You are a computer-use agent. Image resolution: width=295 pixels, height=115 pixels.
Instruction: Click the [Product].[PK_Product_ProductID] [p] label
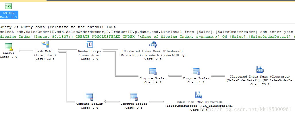pyautogui.click(x=153, y=55)
